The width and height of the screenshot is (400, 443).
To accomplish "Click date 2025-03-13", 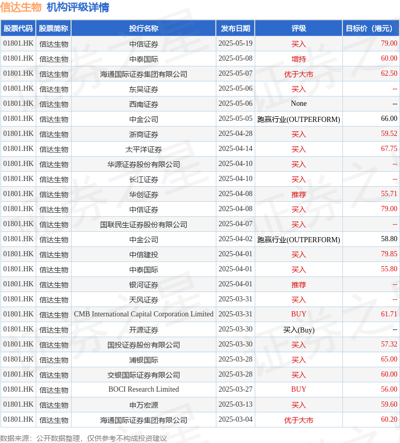I will point(236,404).
